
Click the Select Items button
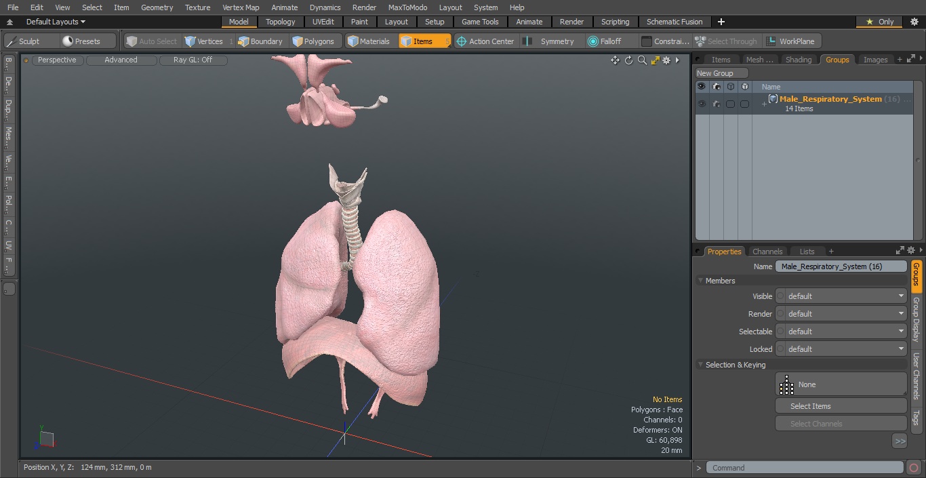pos(841,406)
